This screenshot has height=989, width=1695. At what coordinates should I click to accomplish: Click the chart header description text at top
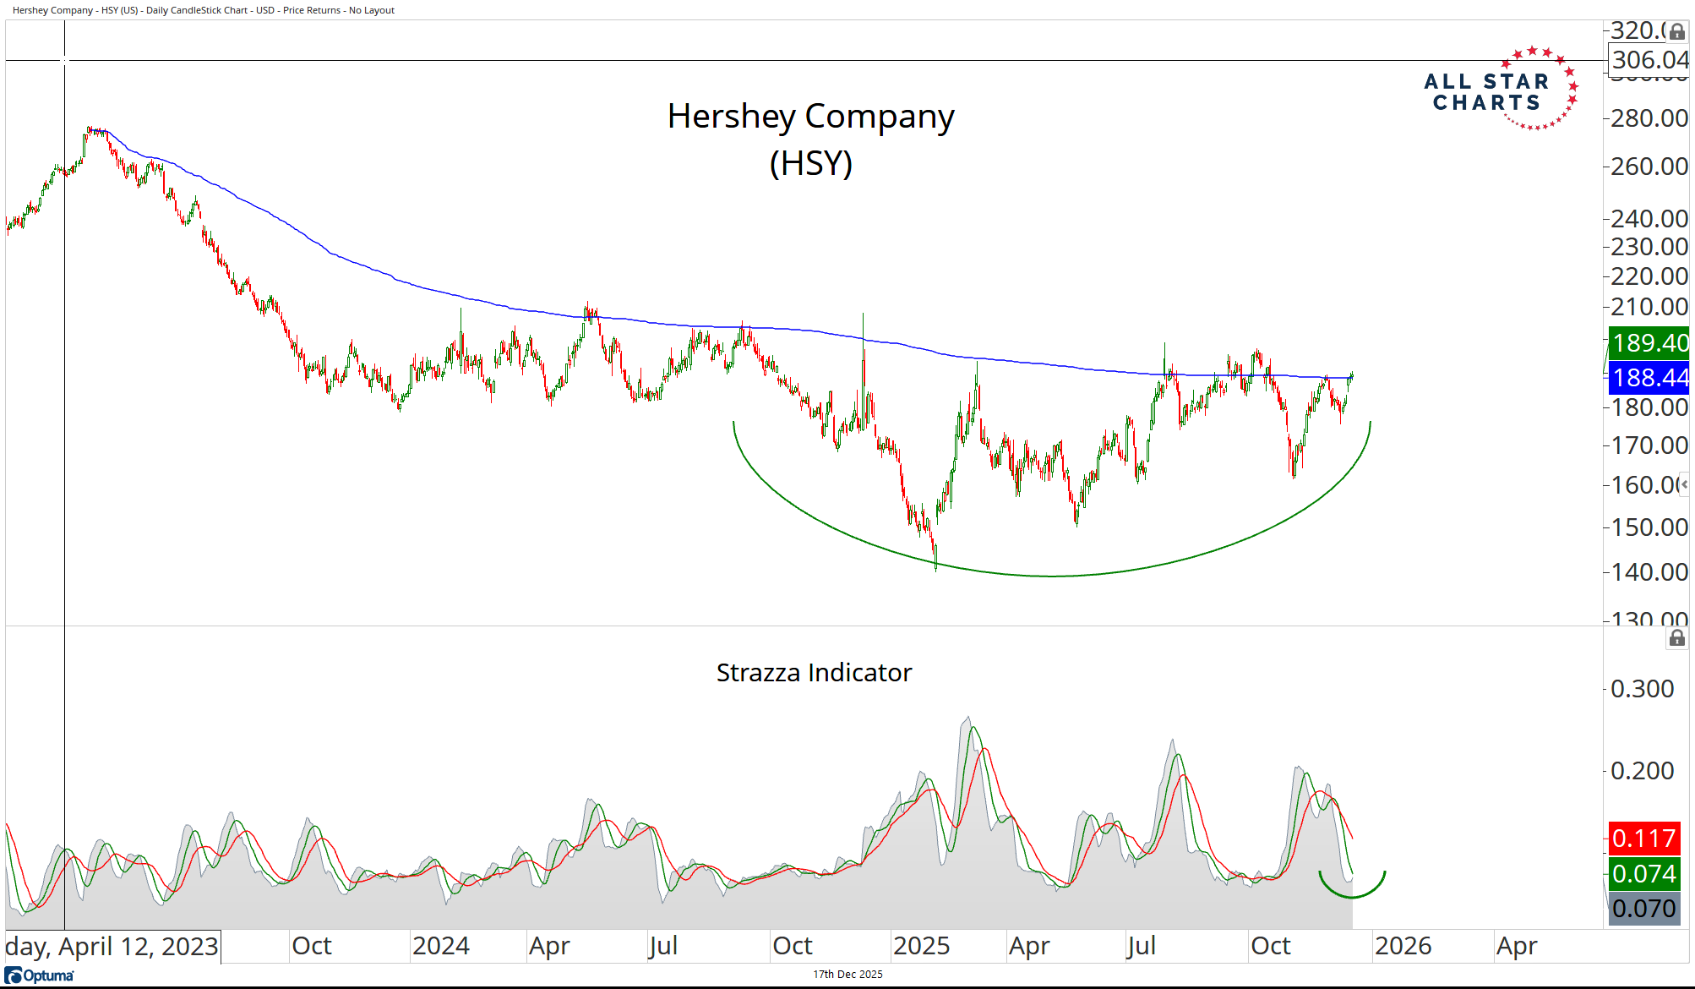pos(204,10)
